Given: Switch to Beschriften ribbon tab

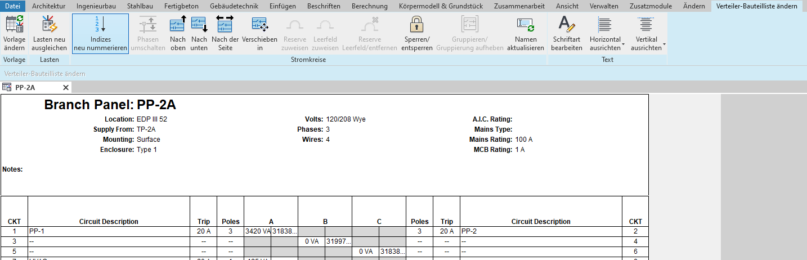Looking at the screenshot, I should (x=324, y=6).
